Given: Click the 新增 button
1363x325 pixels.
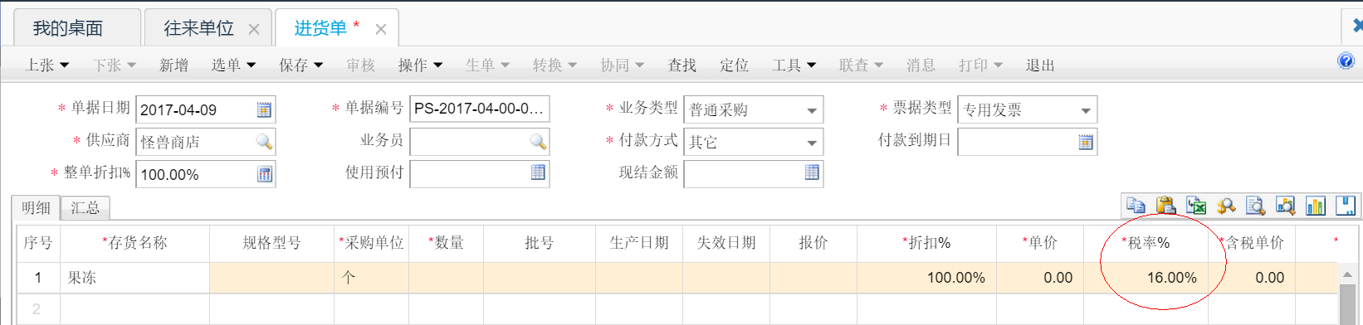Looking at the screenshot, I should coord(173,65).
